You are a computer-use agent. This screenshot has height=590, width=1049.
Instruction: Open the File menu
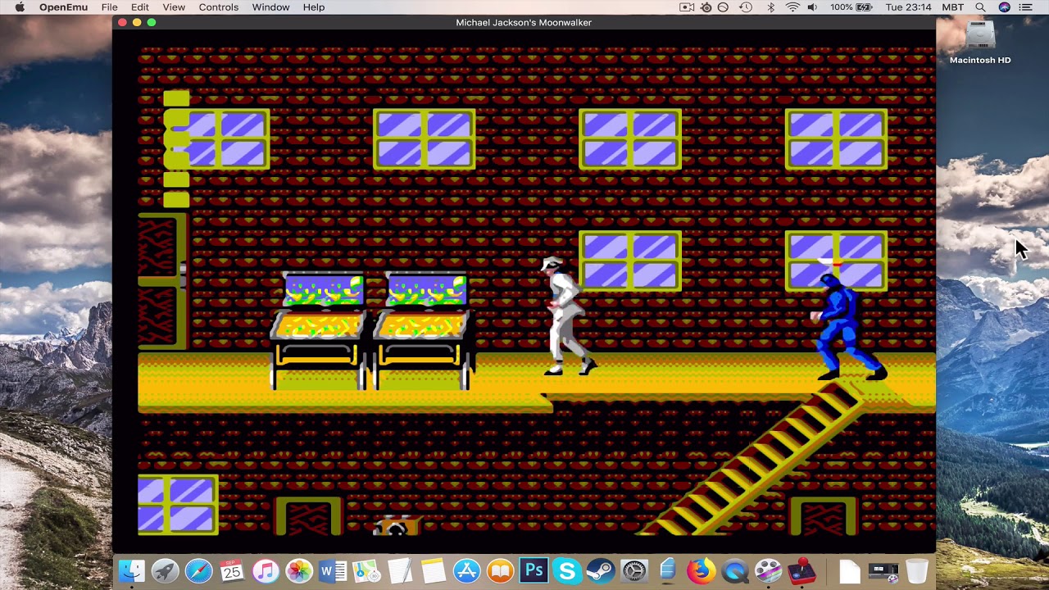[109, 7]
